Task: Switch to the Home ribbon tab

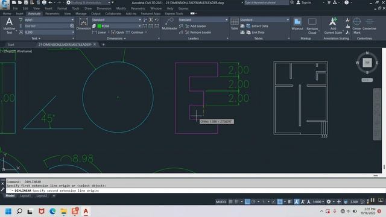Action: (7, 13)
